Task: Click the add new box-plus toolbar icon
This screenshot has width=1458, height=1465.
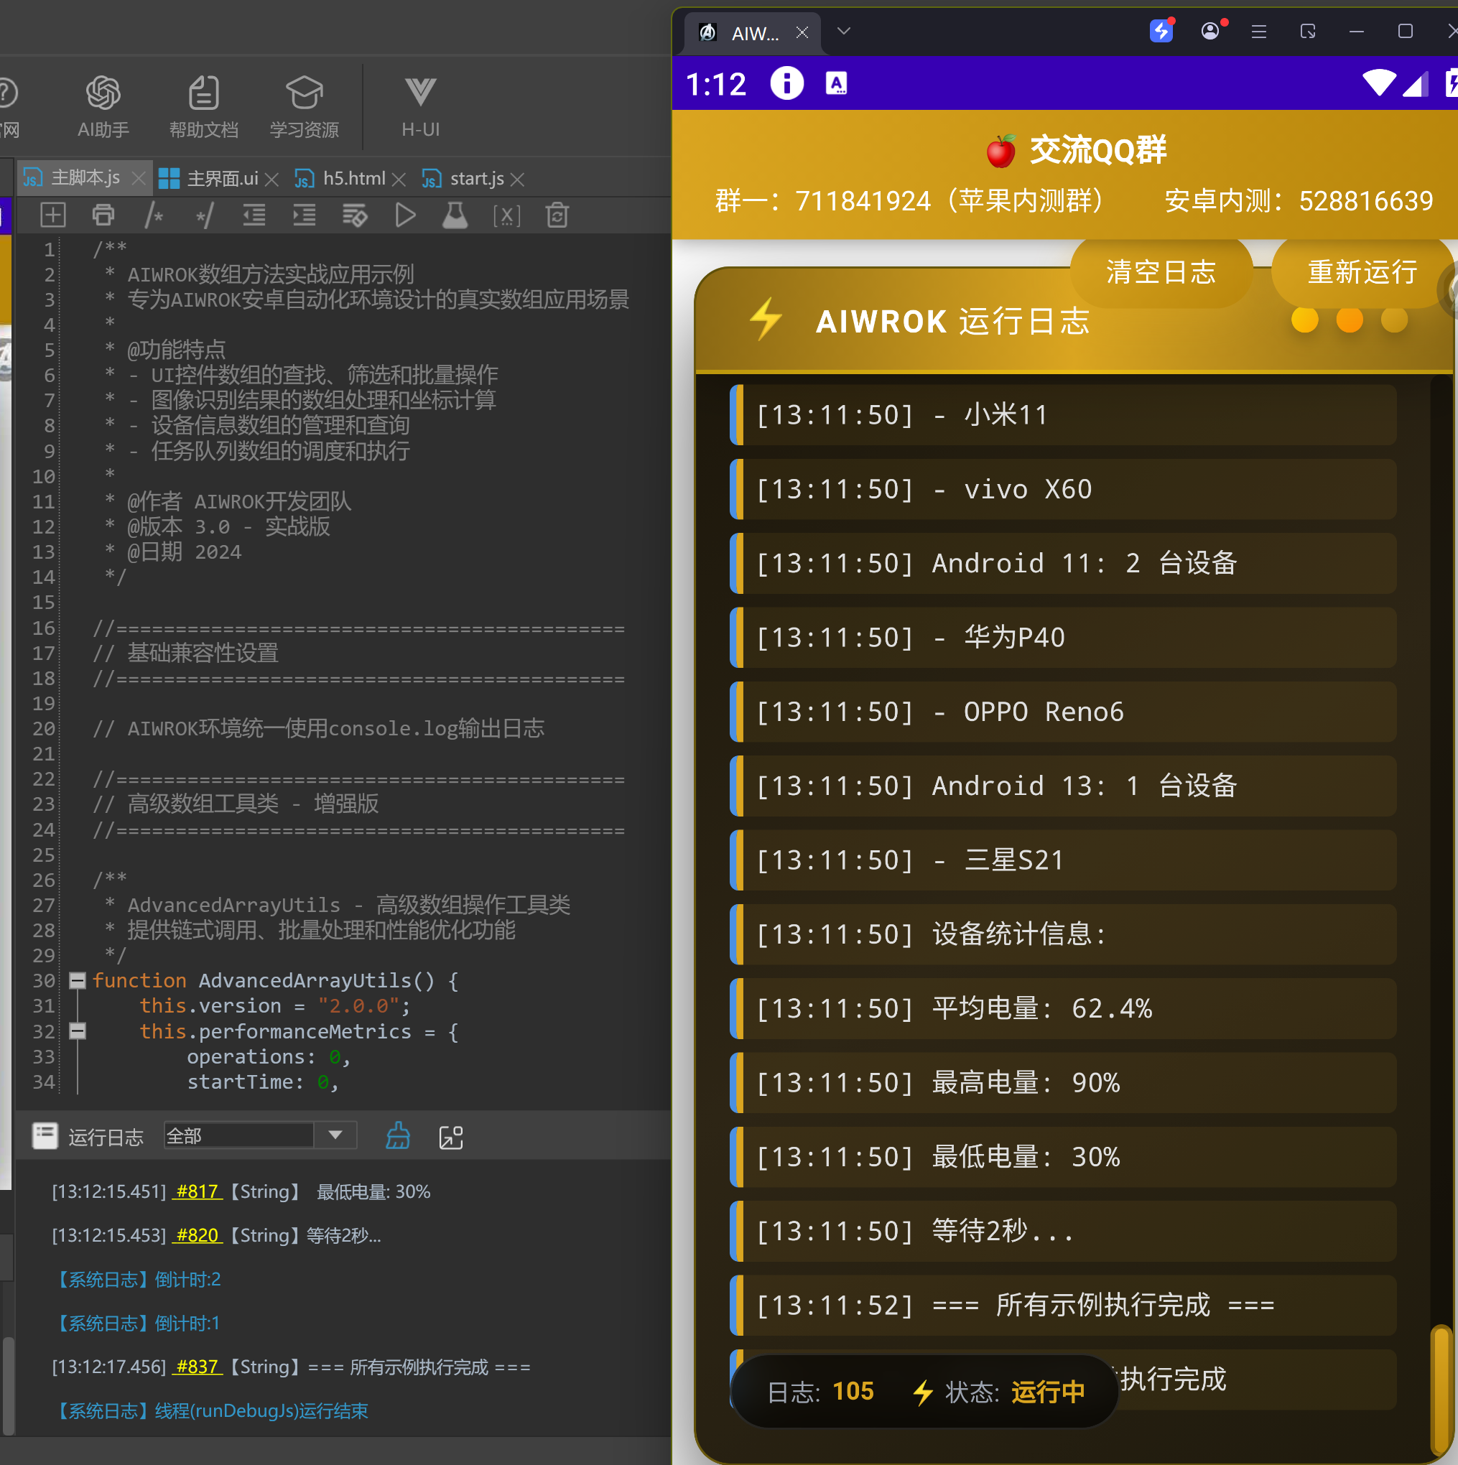Action: click(x=52, y=215)
